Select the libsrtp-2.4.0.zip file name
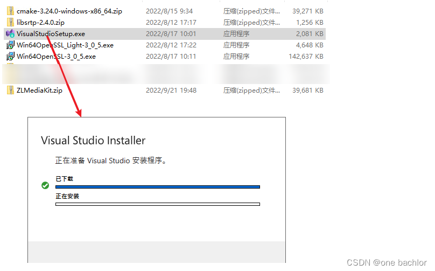 (x=40, y=23)
